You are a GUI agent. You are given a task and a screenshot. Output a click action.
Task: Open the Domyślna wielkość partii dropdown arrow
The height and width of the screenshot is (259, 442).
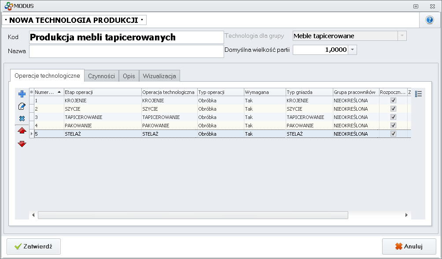[352, 50]
